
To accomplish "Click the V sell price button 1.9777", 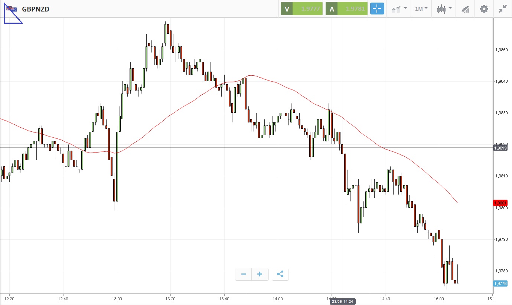I will [x=301, y=9].
